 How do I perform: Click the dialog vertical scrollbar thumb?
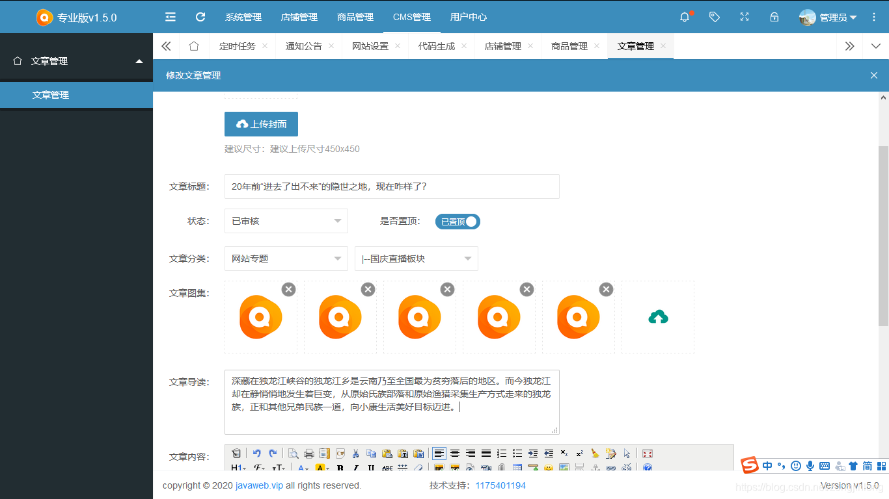tap(883, 236)
